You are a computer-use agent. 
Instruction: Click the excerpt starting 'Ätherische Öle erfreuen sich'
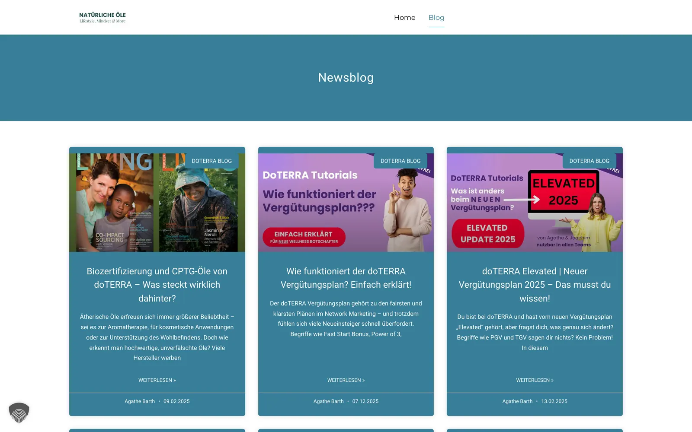click(x=157, y=337)
